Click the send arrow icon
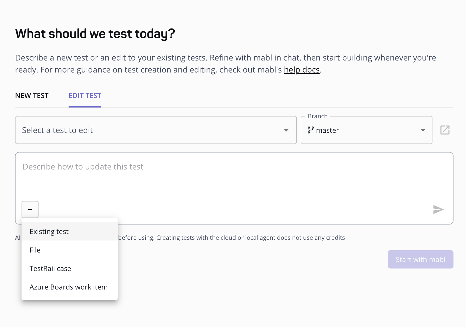 coord(438,209)
